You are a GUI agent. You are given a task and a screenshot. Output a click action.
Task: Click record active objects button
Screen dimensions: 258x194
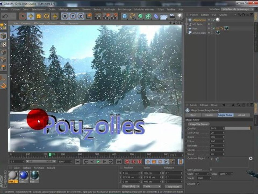[x=127, y=161]
